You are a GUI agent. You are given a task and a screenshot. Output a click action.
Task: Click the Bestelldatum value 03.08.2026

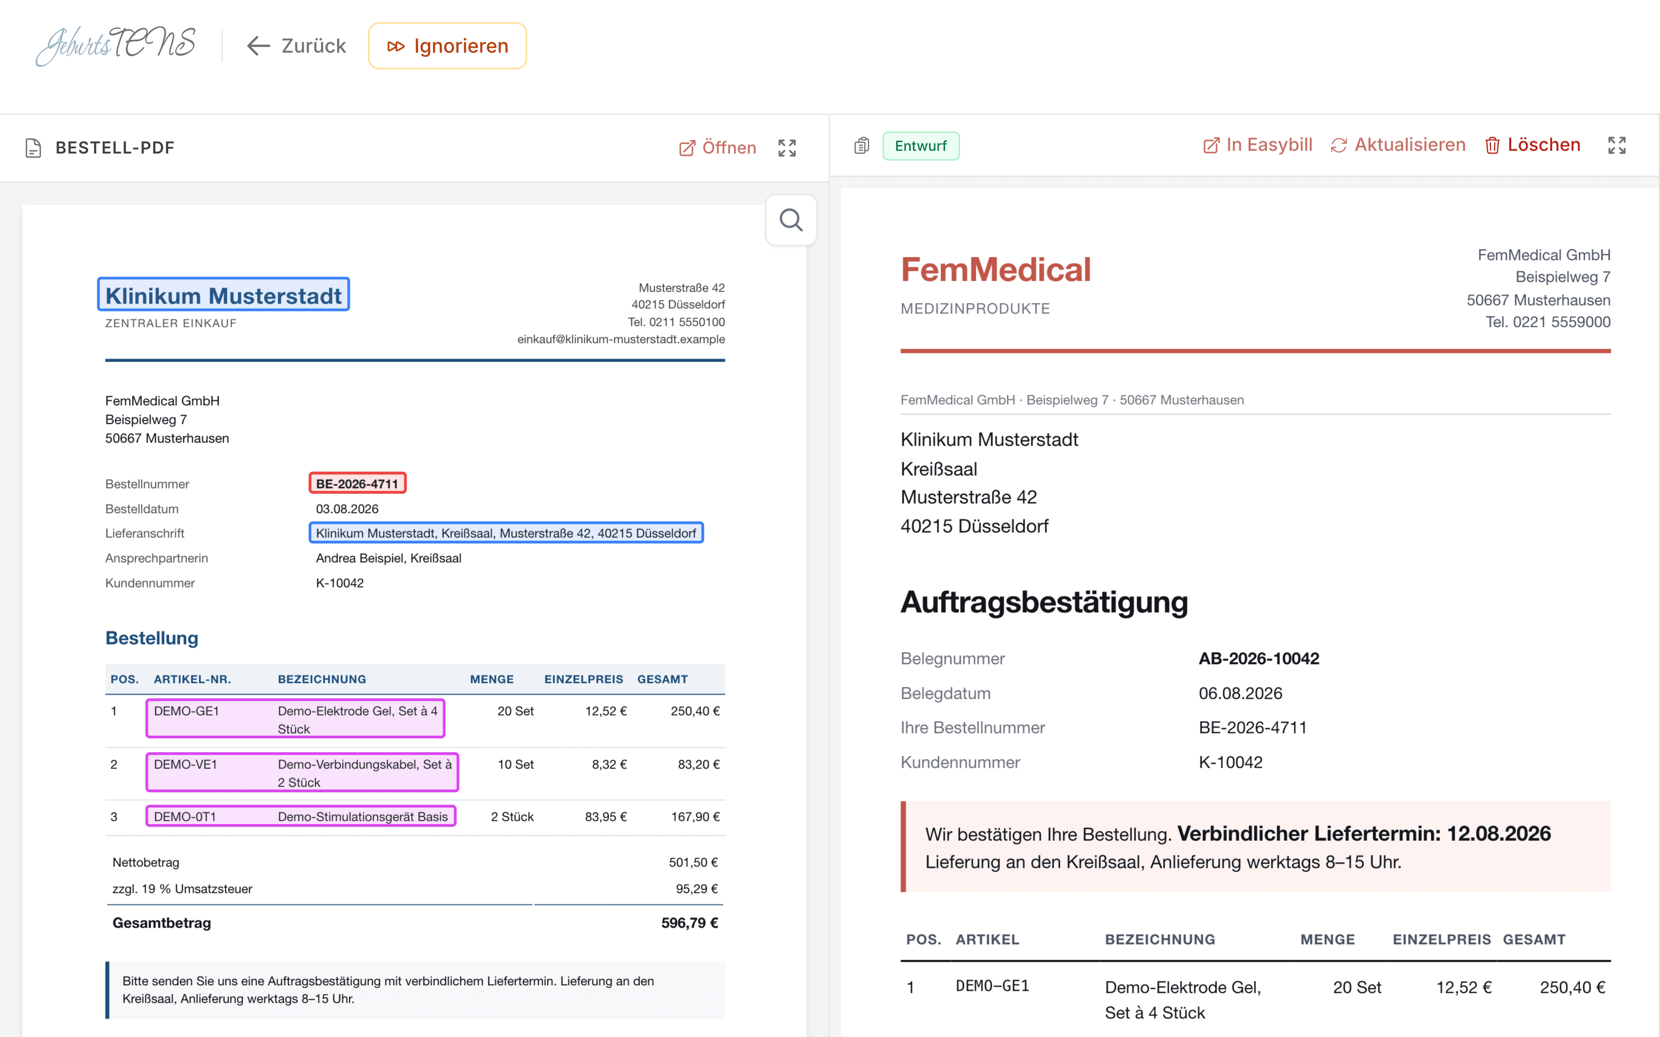click(x=347, y=509)
